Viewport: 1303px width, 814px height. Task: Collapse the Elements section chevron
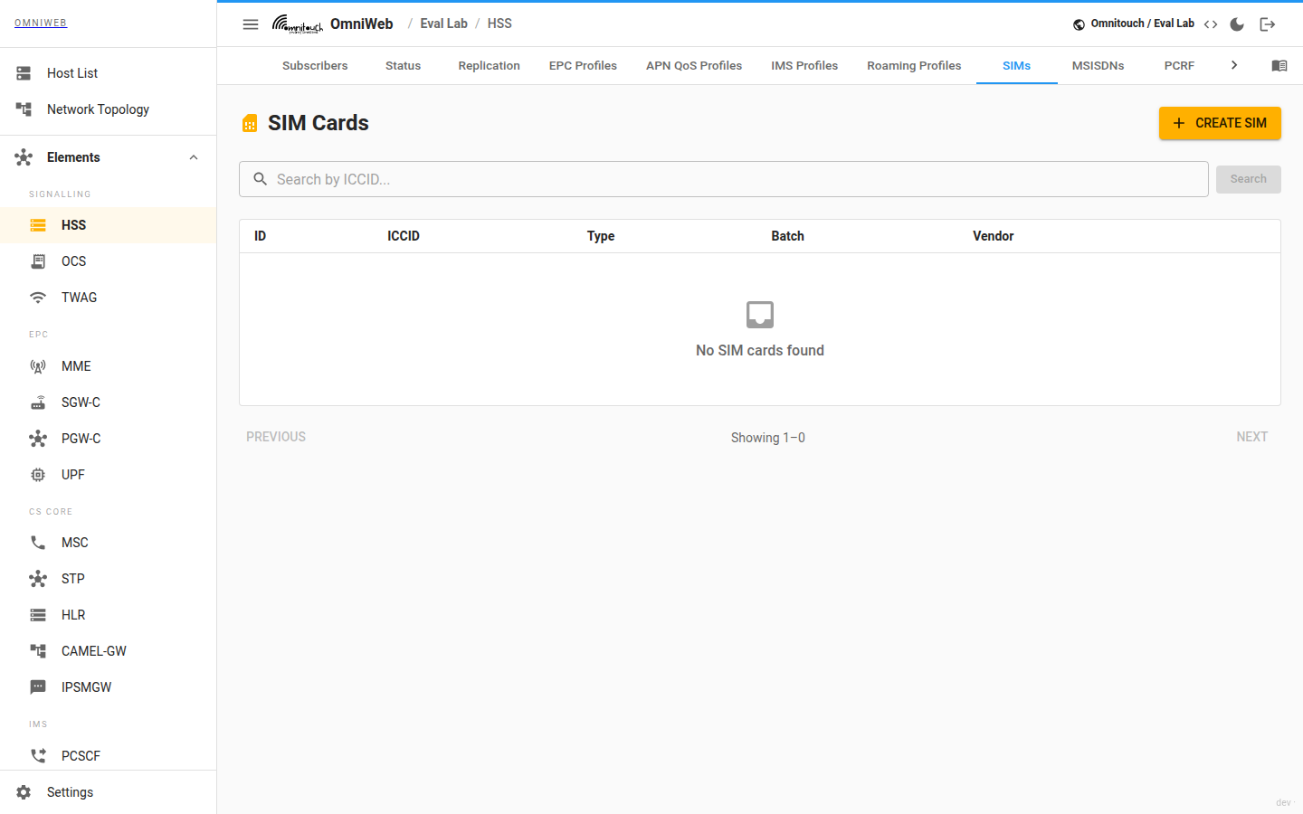click(x=194, y=157)
